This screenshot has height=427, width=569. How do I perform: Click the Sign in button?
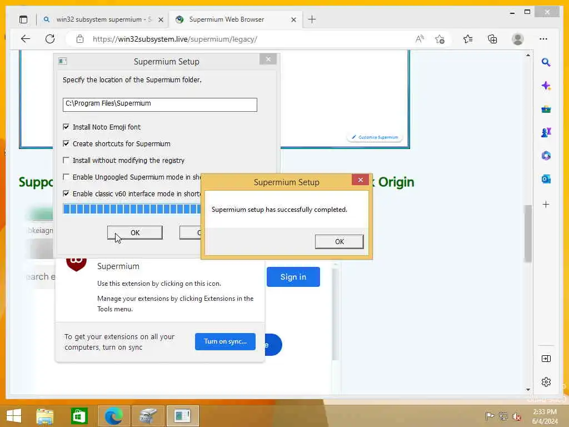(293, 277)
